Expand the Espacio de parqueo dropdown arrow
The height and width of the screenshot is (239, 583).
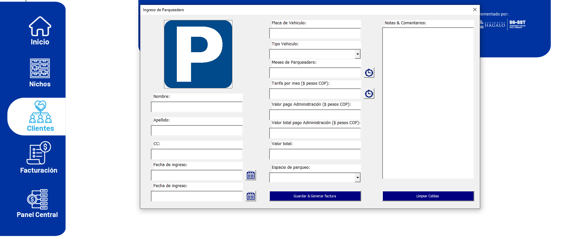[358, 178]
